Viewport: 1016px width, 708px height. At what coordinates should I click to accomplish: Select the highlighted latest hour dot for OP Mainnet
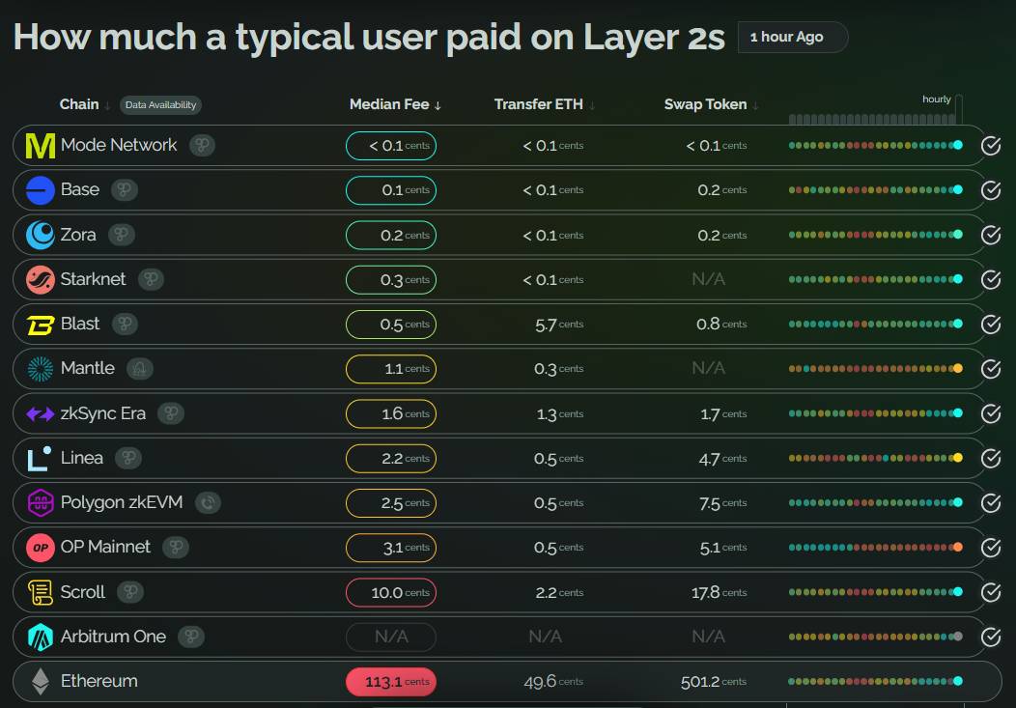click(958, 548)
